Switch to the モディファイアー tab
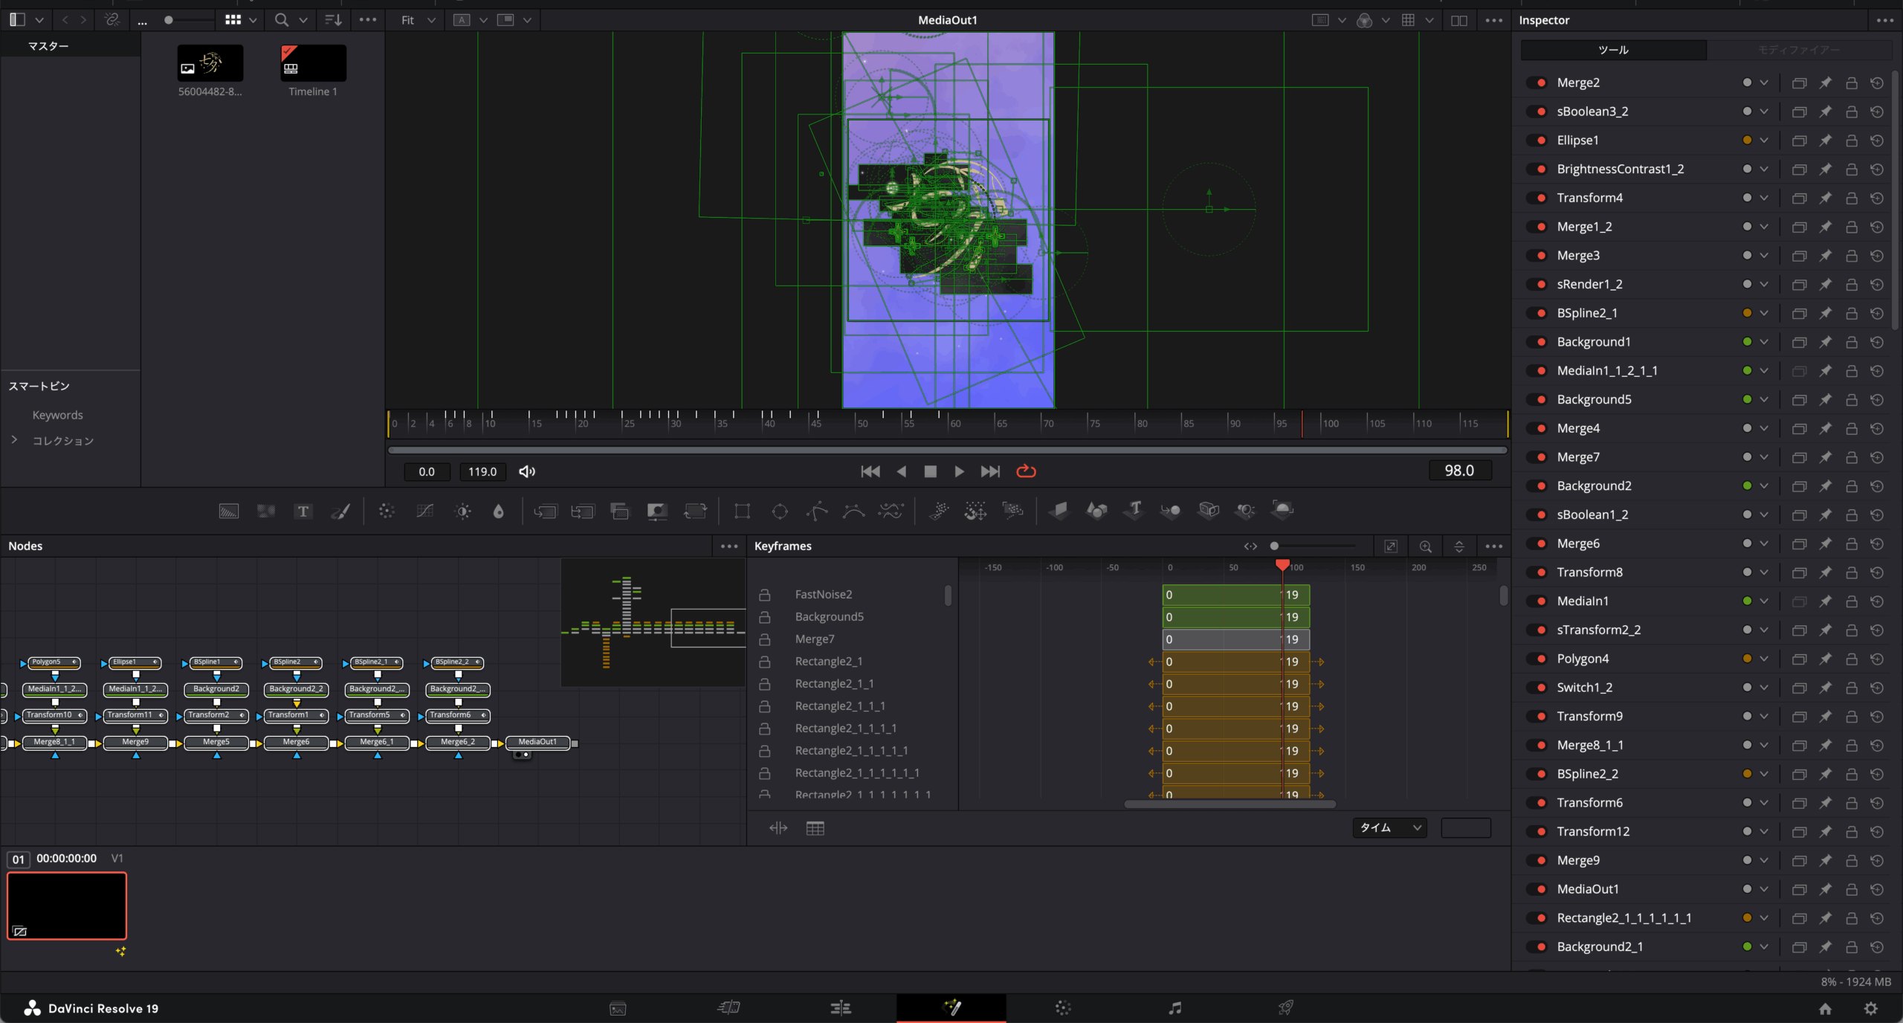Image resolution: width=1903 pixels, height=1023 pixels. pyautogui.click(x=1799, y=50)
